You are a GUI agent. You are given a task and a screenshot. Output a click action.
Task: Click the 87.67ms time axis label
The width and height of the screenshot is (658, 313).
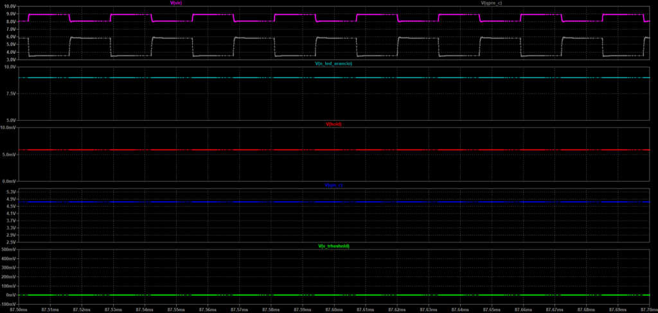[x=555, y=310]
